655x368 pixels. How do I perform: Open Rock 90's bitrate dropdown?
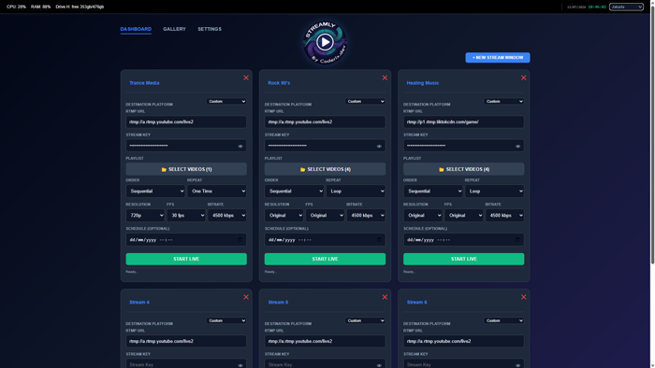click(366, 216)
